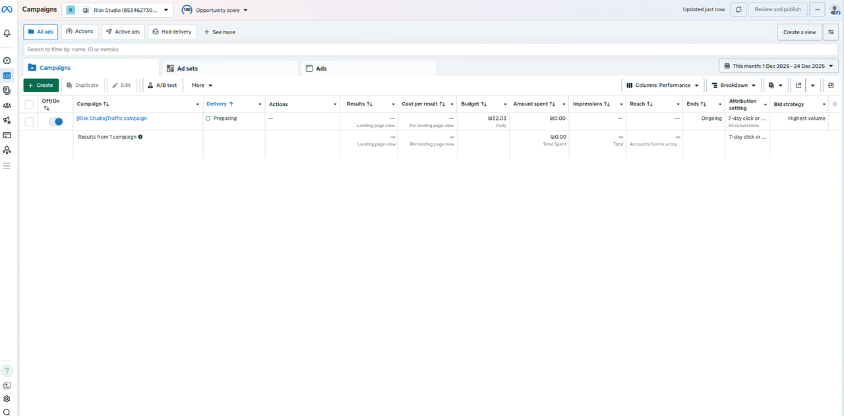The image size is (844, 416).
Task: Open the Breakdown dropdown
Action: 734,86
